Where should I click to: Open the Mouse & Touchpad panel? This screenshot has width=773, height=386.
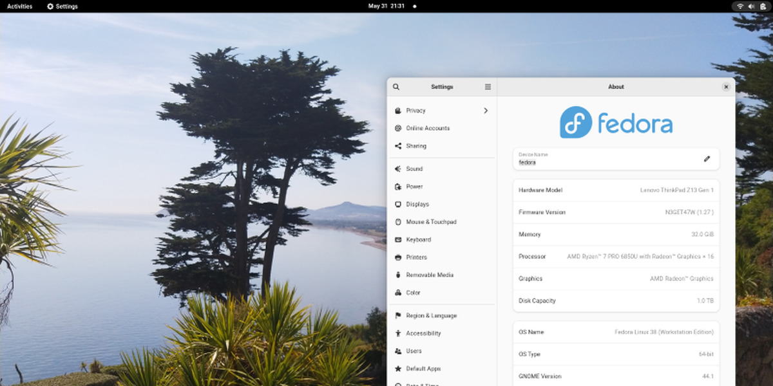point(431,222)
